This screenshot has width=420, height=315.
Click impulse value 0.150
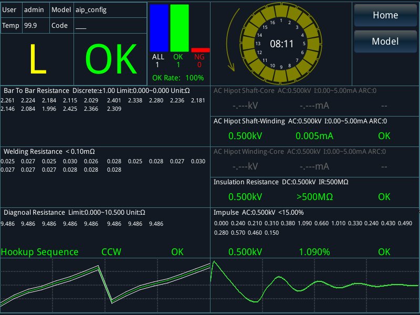pyautogui.click(x=271, y=233)
